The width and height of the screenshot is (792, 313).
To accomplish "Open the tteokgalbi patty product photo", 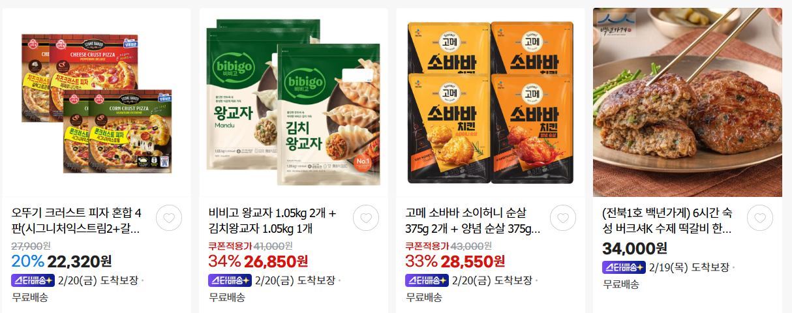I will coord(688,102).
